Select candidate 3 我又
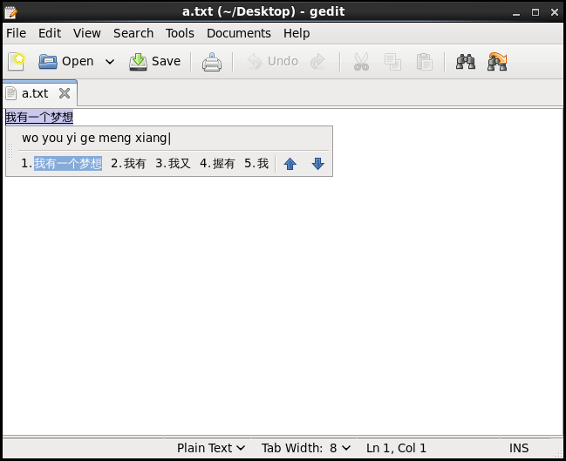The width and height of the screenshot is (566, 461). pos(173,164)
